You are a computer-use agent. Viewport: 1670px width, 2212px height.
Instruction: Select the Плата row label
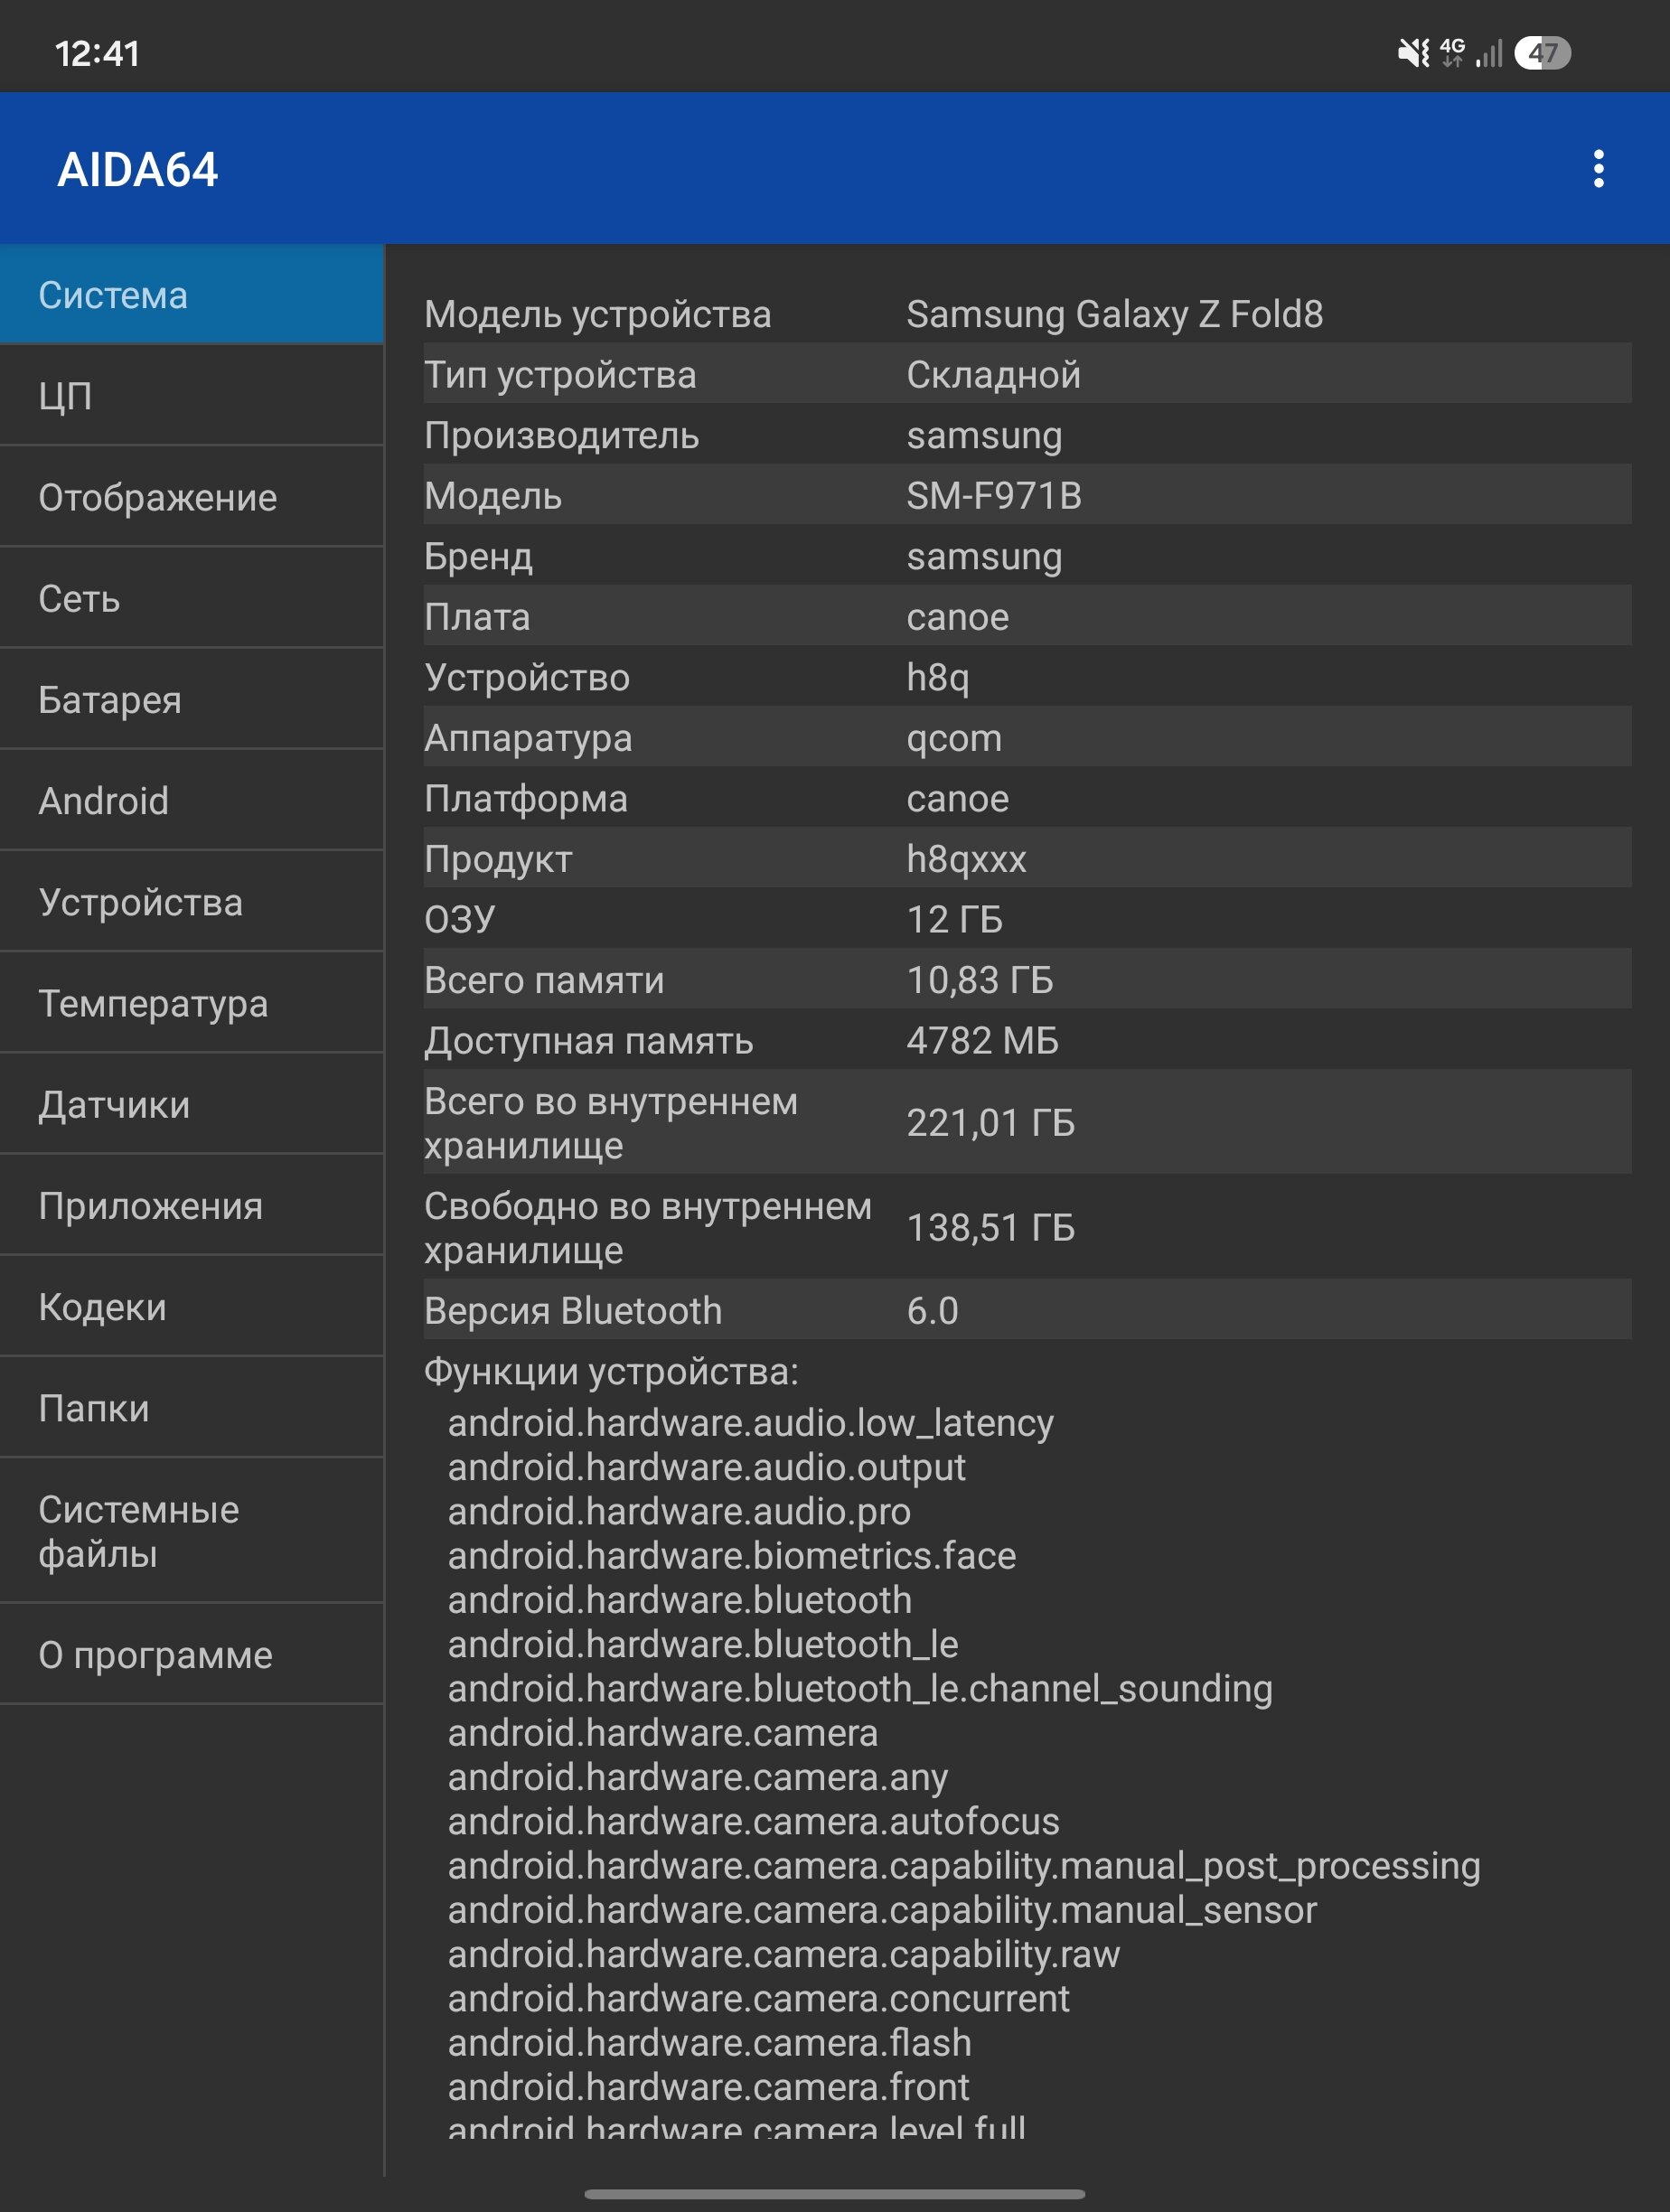tap(477, 617)
